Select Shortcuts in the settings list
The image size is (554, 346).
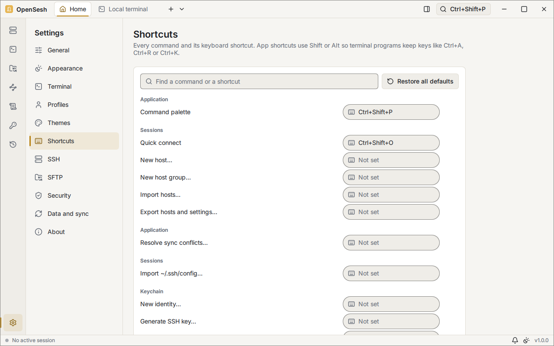tap(74, 141)
